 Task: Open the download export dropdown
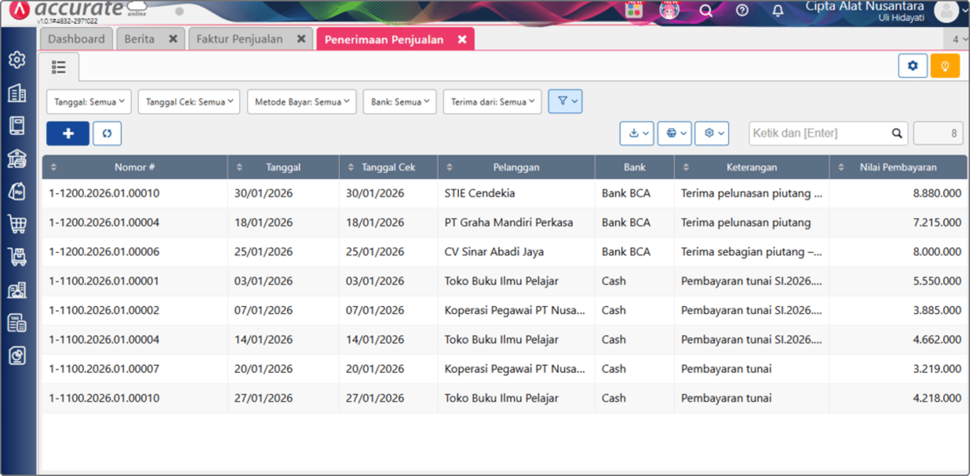(x=637, y=133)
